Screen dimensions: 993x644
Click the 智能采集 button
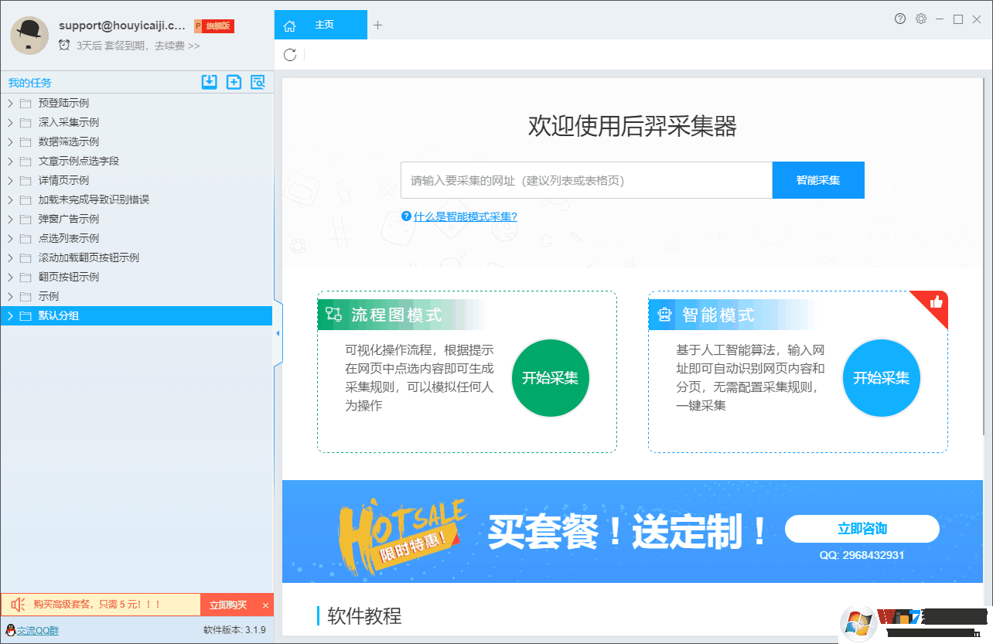click(818, 180)
